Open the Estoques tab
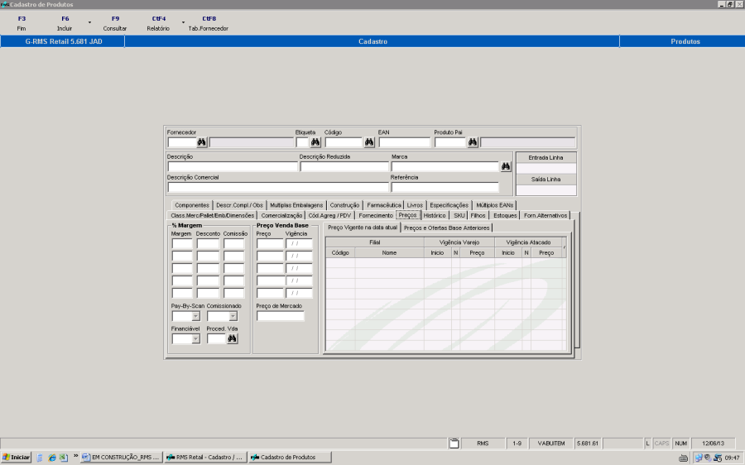The width and height of the screenshot is (745, 465). click(505, 215)
